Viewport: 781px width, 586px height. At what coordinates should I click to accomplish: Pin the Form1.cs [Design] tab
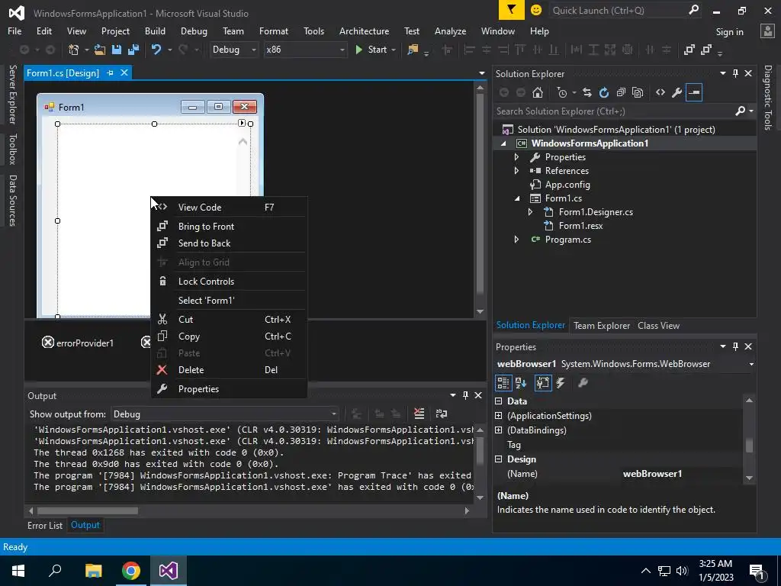click(110, 72)
